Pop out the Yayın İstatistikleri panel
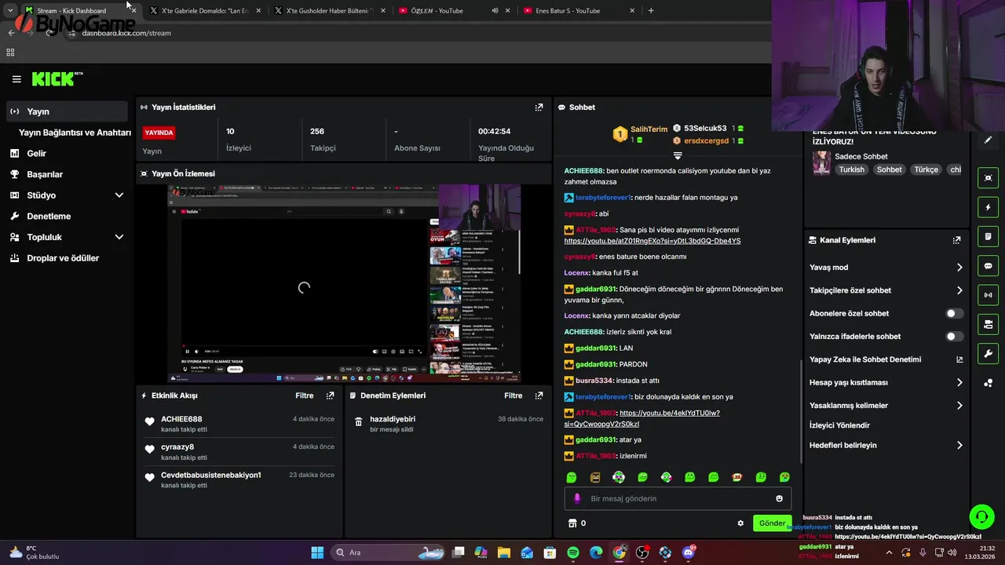This screenshot has height=565, width=1005. 539,108
